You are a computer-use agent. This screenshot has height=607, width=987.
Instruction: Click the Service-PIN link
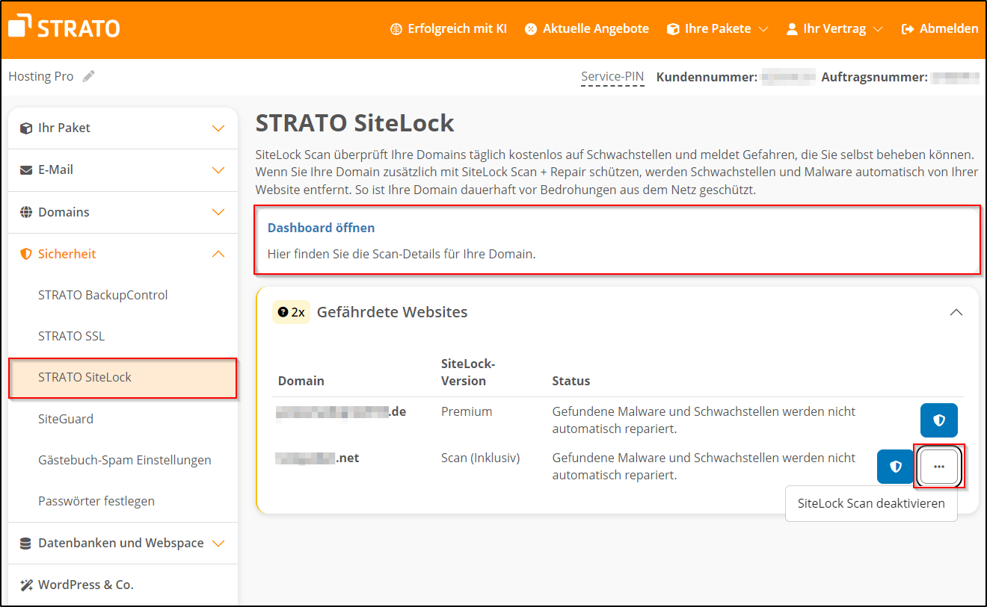(612, 75)
